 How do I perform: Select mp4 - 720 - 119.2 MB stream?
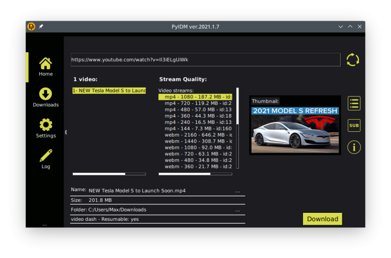(x=195, y=103)
